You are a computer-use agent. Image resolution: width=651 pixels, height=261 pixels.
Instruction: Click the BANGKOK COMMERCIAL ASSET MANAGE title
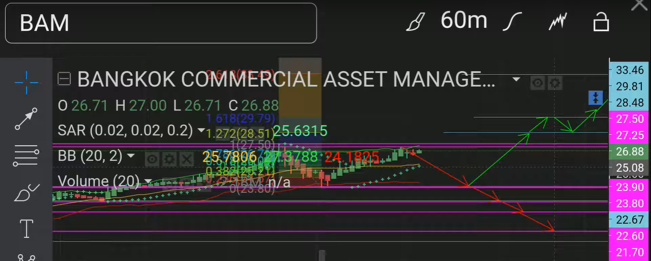click(x=287, y=79)
